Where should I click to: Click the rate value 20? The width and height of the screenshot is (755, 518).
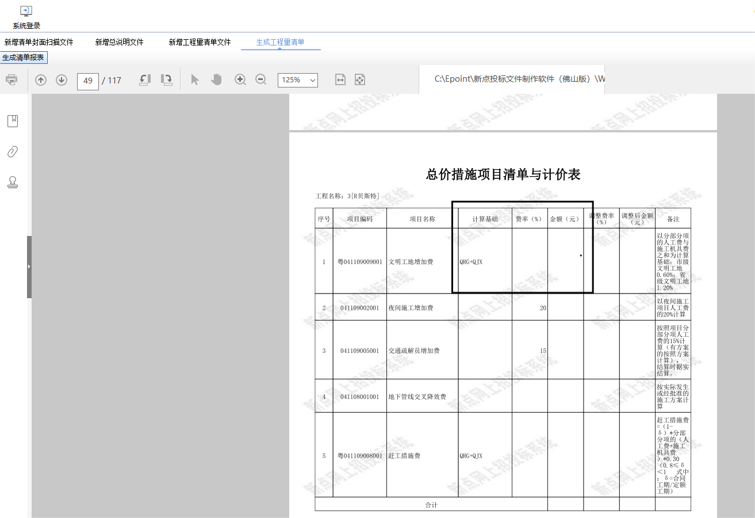[543, 308]
